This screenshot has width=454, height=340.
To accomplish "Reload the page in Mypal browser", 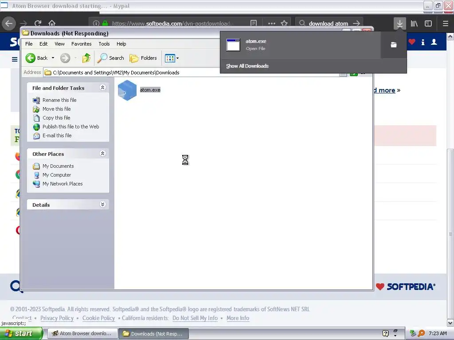I will 38,23.
